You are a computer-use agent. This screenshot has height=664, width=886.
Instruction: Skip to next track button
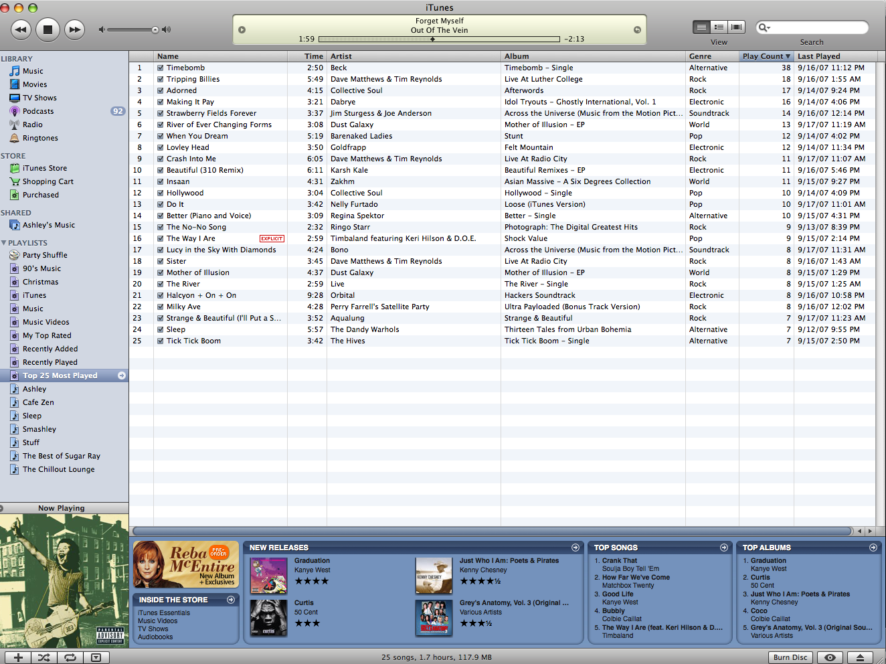75,29
